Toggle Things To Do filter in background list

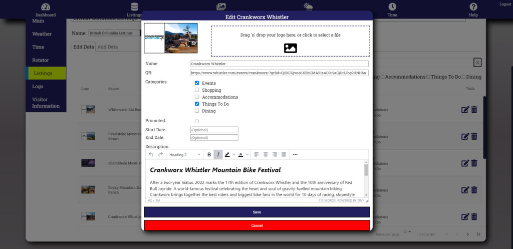(x=428, y=77)
